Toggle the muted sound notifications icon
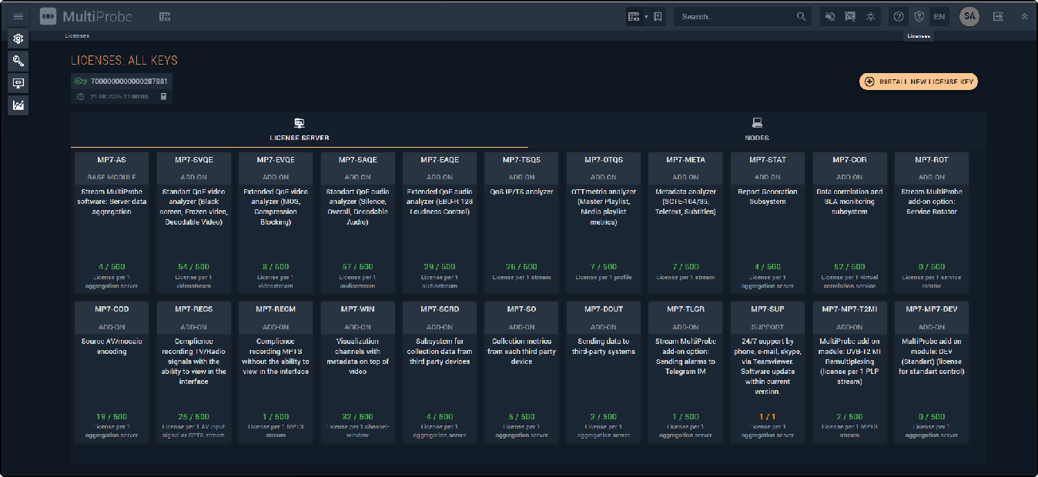This screenshot has width=1038, height=477. [830, 16]
